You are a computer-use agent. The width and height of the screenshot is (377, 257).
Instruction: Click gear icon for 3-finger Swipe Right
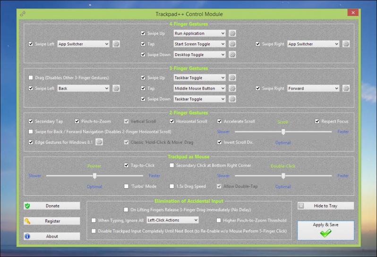coord(346,88)
